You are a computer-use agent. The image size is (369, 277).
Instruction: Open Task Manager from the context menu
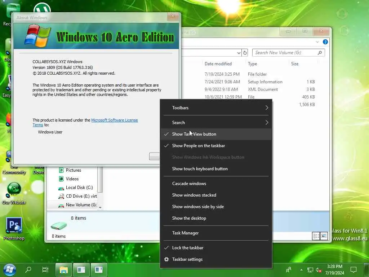coord(216,233)
